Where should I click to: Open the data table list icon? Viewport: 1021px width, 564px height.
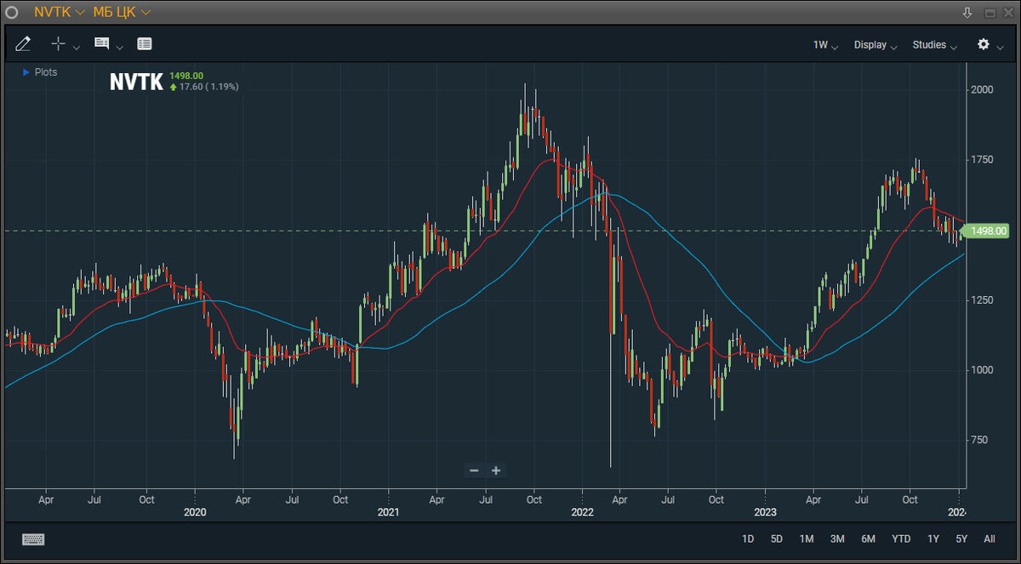click(145, 43)
